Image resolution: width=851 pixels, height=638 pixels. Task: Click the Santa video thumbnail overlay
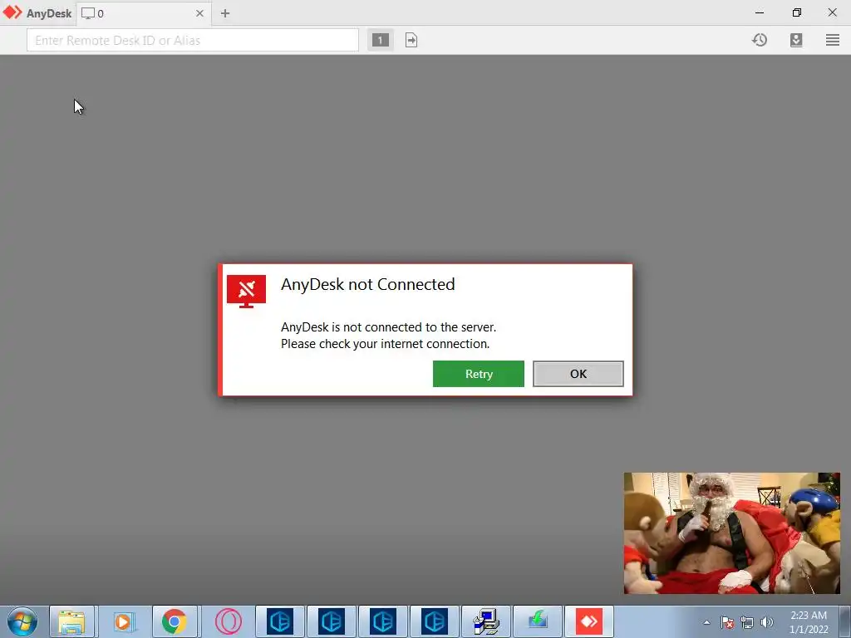[x=731, y=533]
